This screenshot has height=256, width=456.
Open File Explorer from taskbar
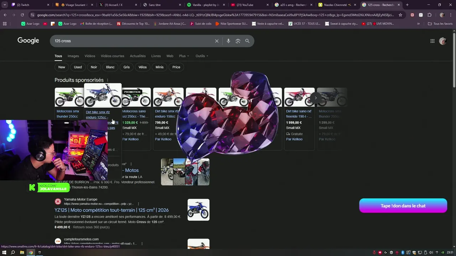(x=22, y=252)
